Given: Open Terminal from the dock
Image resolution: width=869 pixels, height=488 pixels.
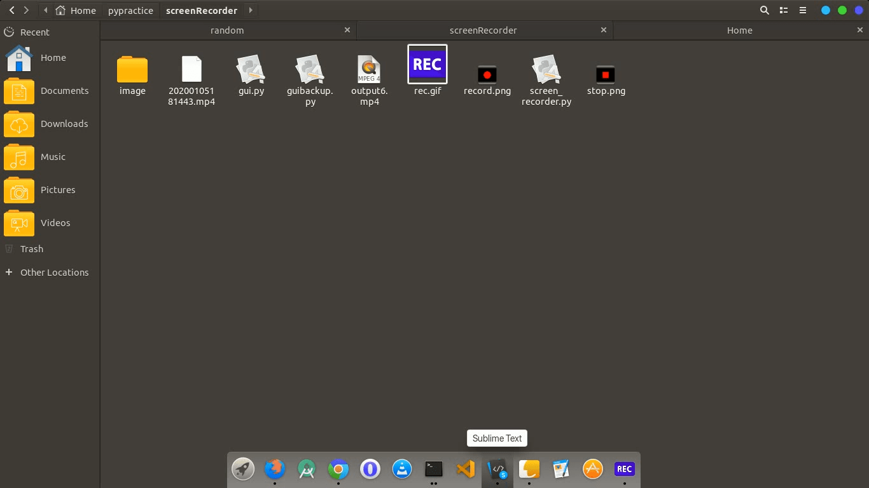Looking at the screenshot, I should click(x=434, y=470).
